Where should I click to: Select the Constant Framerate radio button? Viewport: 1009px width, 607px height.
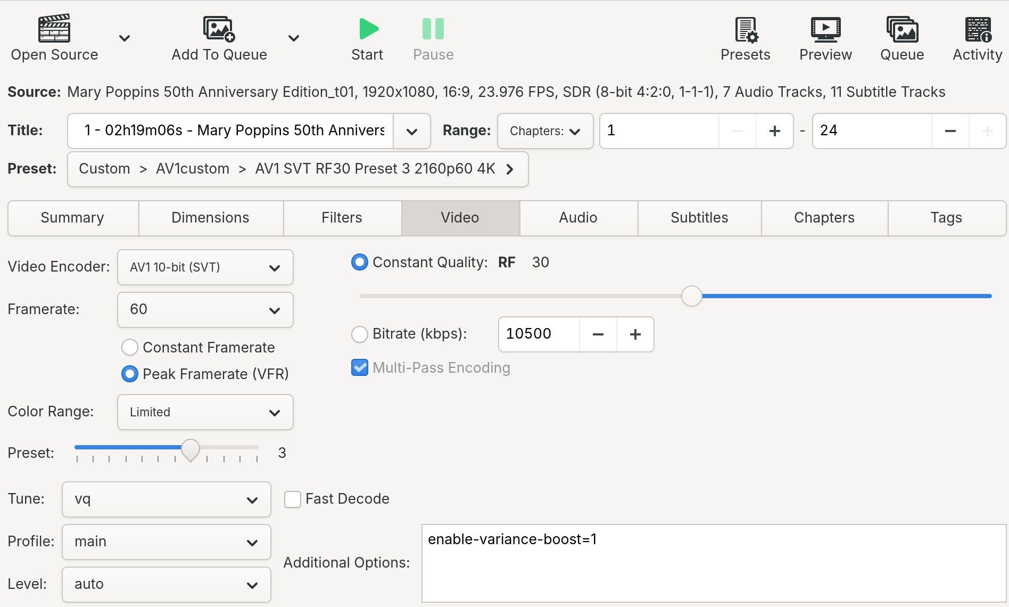pos(129,347)
